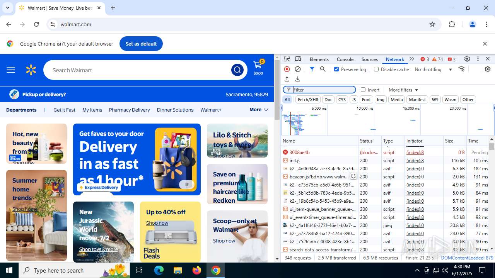The height and width of the screenshot is (278, 495).
Task: Stop recording network log
Action: click(287, 69)
